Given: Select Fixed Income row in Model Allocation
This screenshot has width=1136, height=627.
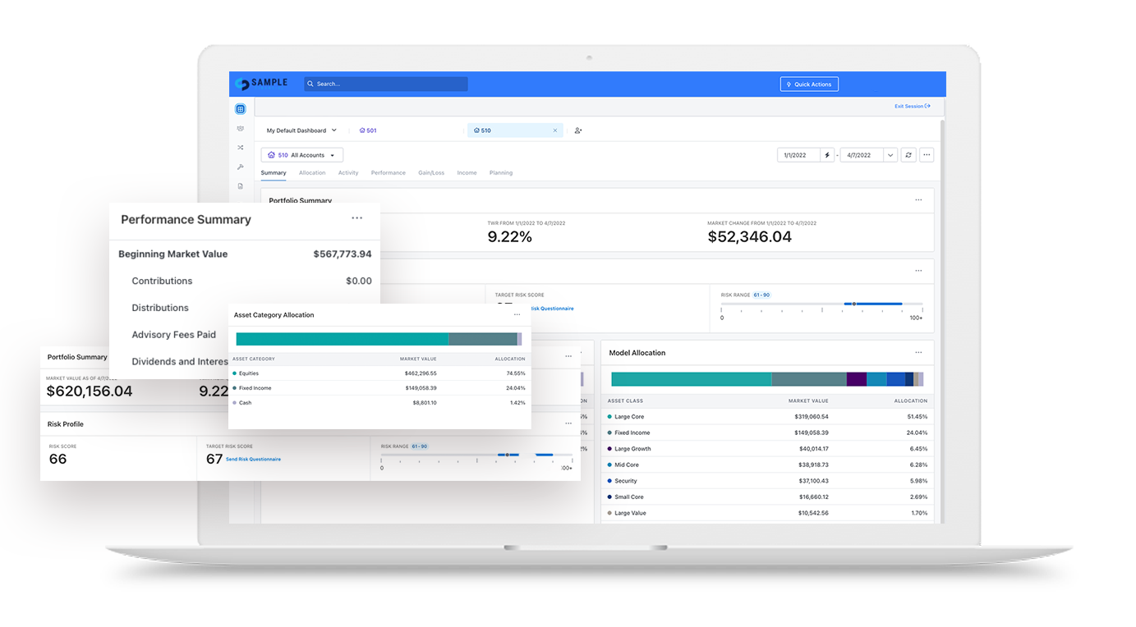Looking at the screenshot, I should click(767, 432).
